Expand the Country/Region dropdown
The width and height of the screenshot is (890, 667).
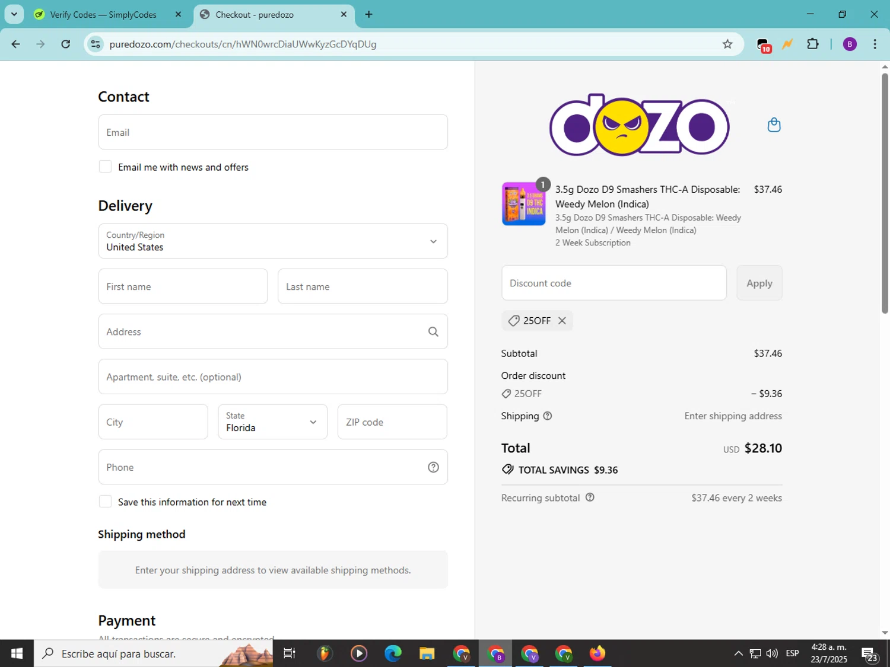tap(273, 241)
